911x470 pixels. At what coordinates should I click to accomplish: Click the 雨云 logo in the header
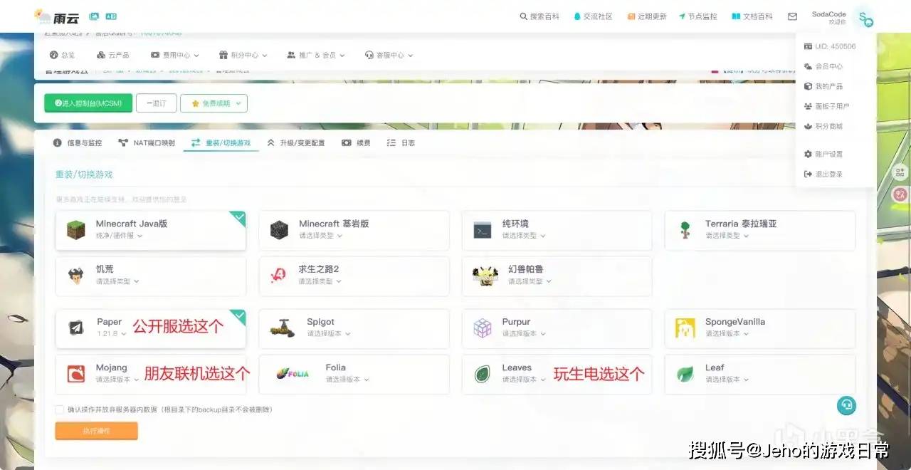56,16
